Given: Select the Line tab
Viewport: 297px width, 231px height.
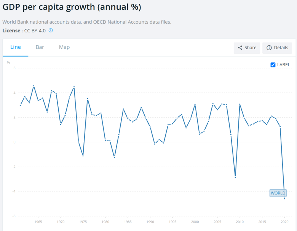Looking at the screenshot, I should tap(16, 47).
